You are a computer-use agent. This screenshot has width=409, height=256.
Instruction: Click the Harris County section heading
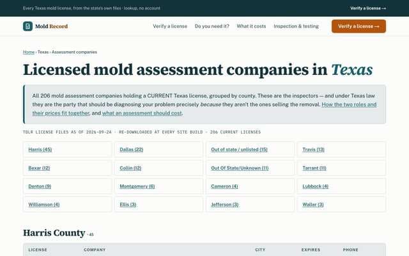pos(54,233)
